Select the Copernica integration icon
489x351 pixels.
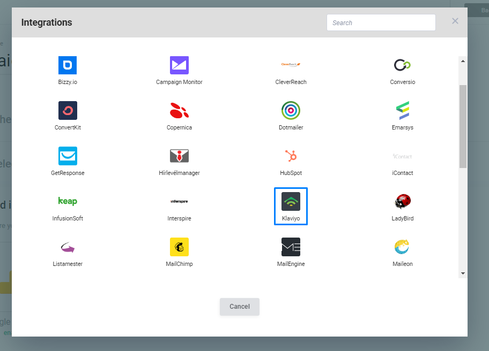(x=179, y=110)
